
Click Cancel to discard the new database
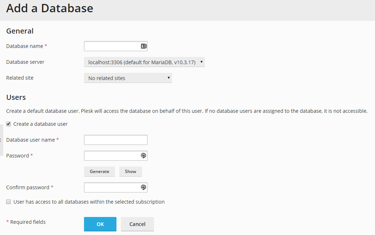coord(137,224)
